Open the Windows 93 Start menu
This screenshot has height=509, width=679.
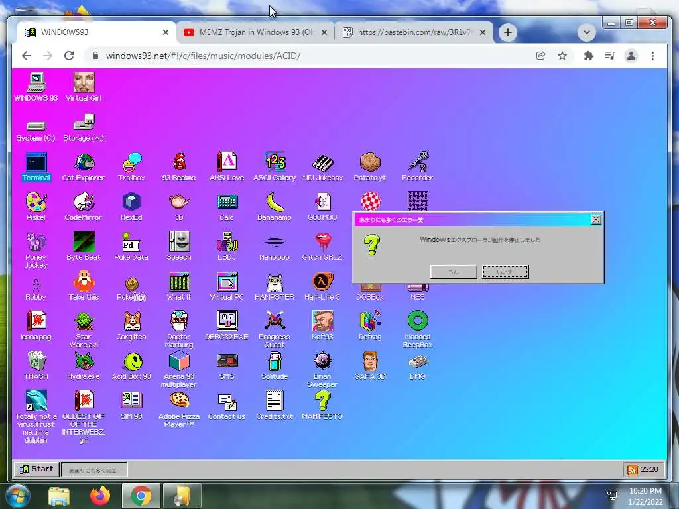(x=36, y=469)
